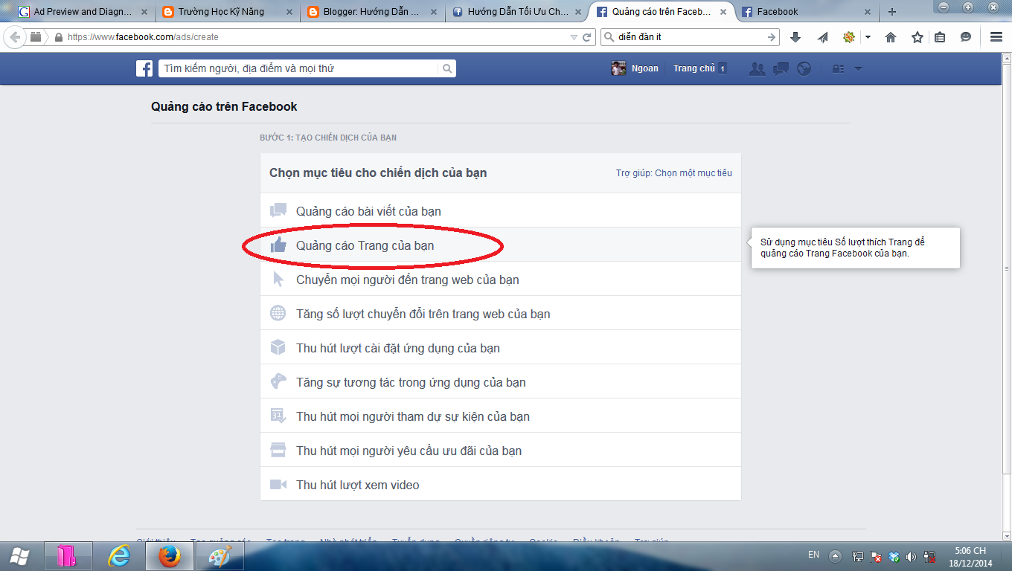
Task: Click the privacy shortcuts lock icon
Action: coord(838,68)
